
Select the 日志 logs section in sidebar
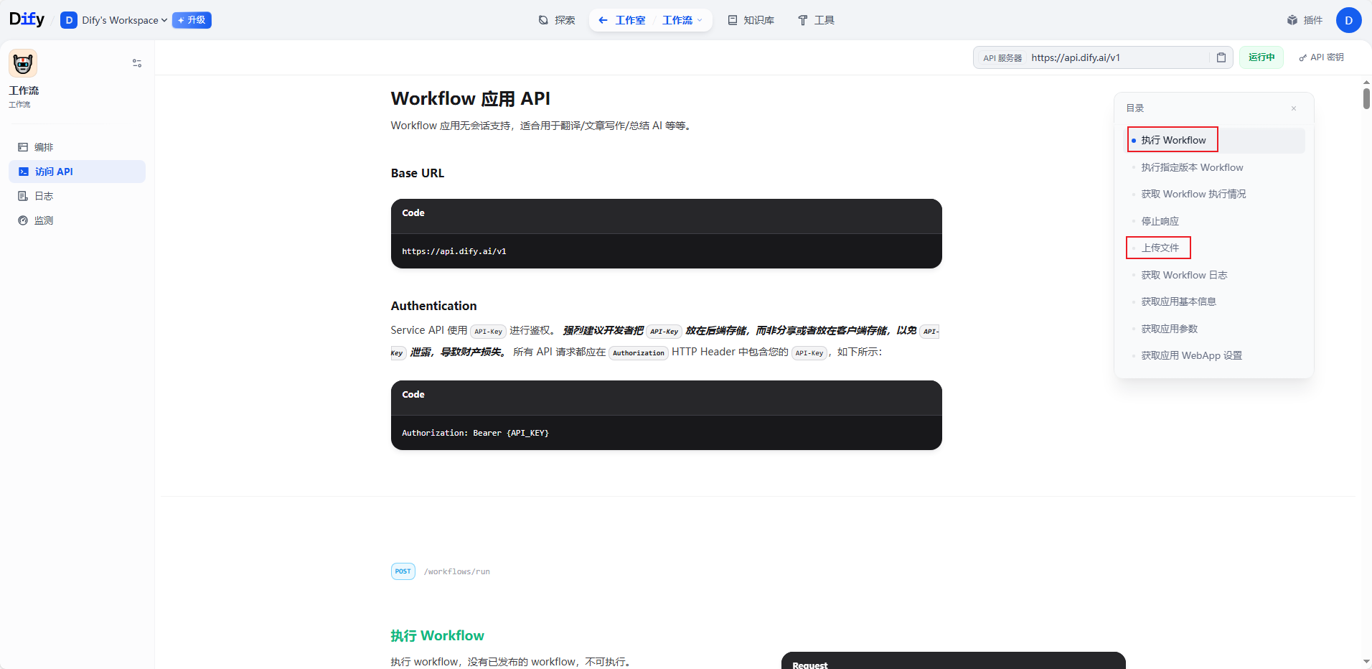pos(44,195)
